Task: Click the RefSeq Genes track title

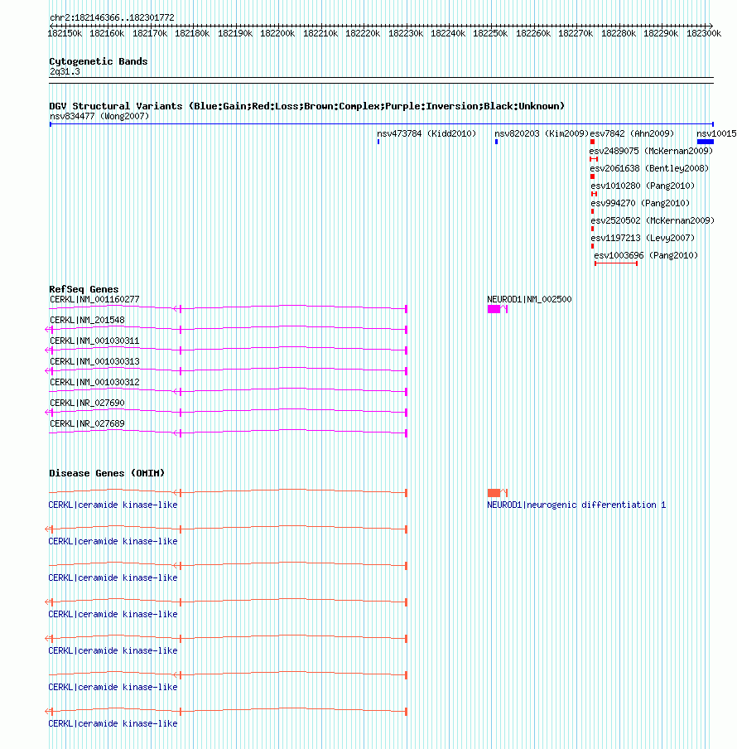Action: tap(84, 289)
